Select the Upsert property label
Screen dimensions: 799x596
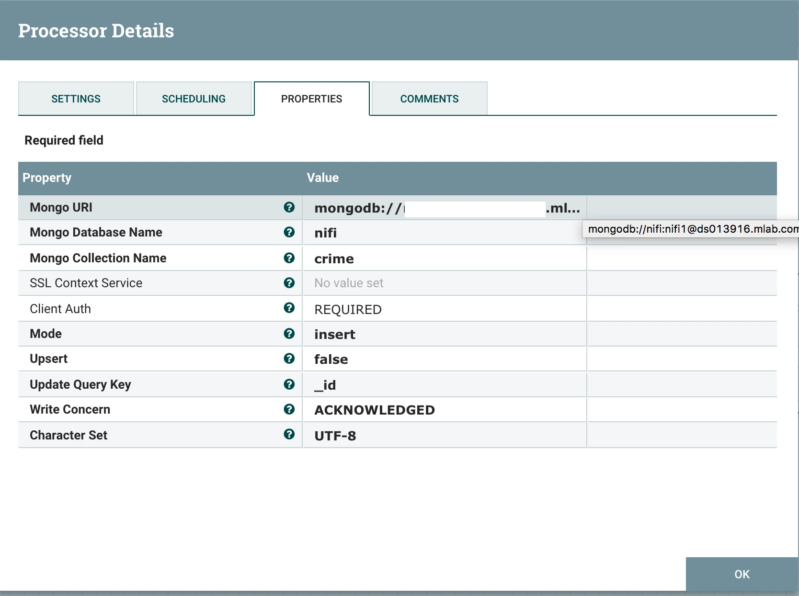49,359
